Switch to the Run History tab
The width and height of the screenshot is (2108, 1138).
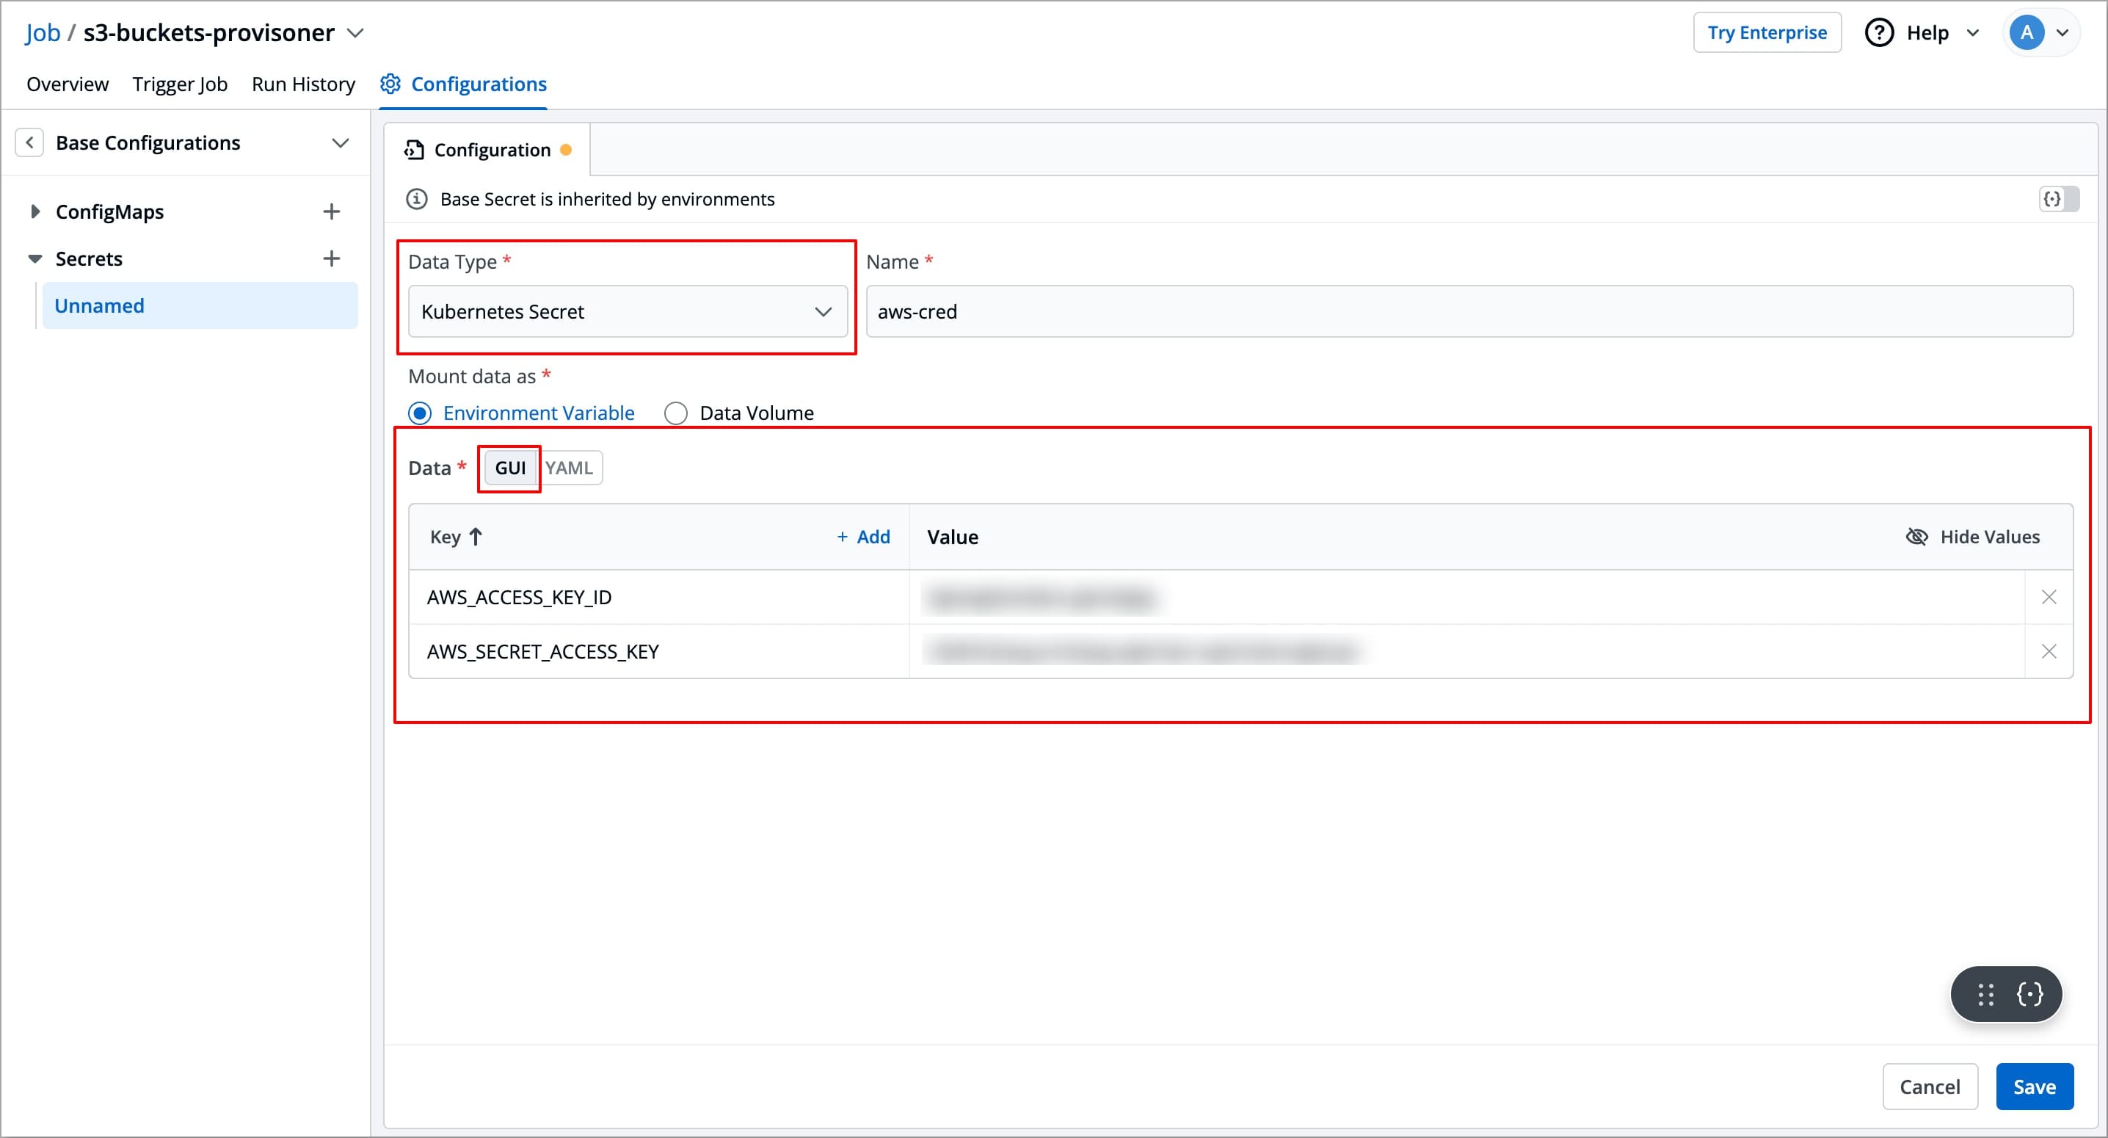tap(303, 84)
